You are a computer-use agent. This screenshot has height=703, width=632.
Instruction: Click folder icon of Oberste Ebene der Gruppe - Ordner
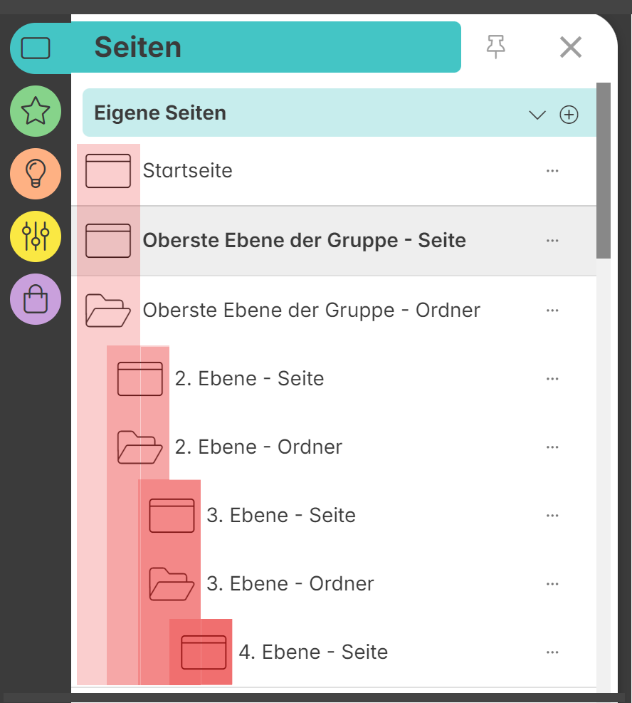[108, 311]
